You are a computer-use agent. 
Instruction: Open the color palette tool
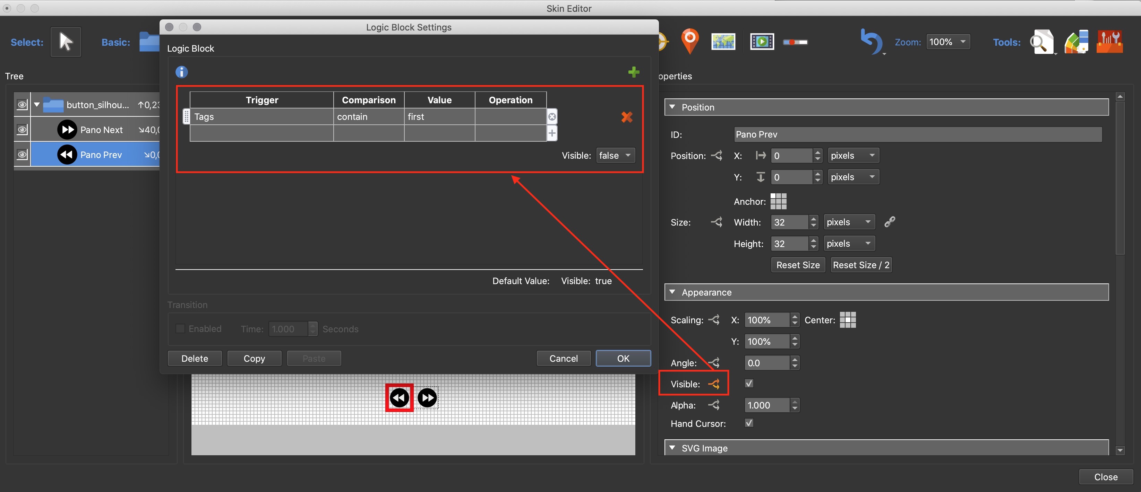point(1076,42)
